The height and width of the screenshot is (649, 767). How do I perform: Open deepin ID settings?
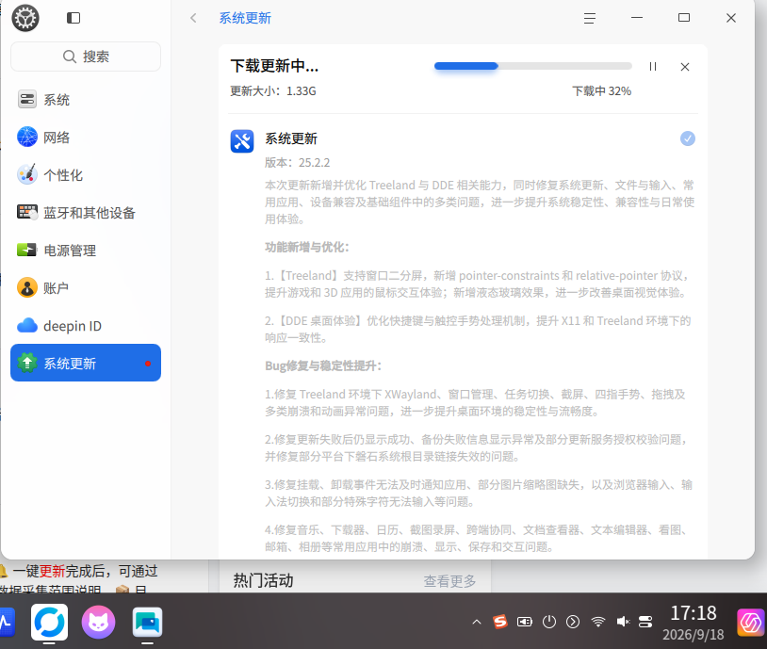tap(86, 326)
